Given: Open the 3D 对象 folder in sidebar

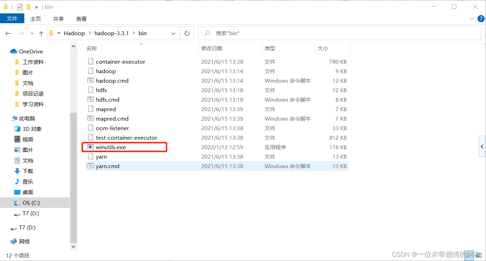Looking at the screenshot, I should point(32,129).
